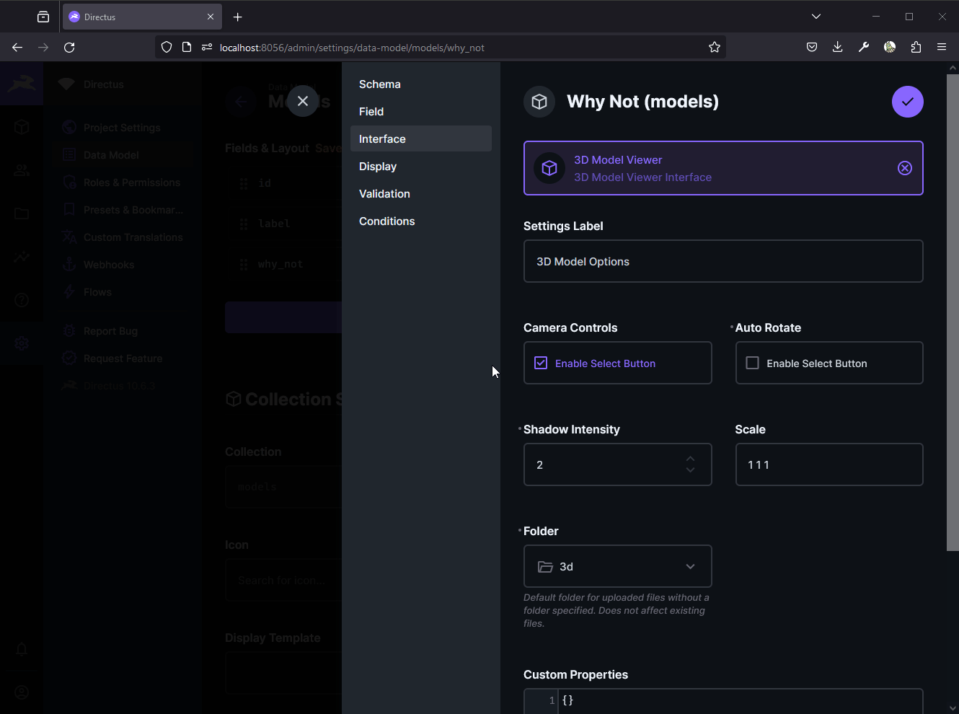Open the Display section
The image size is (959, 714).
point(421,167)
